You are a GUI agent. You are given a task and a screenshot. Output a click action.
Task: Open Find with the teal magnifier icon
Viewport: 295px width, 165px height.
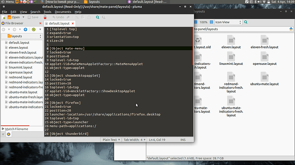pos(97,17)
